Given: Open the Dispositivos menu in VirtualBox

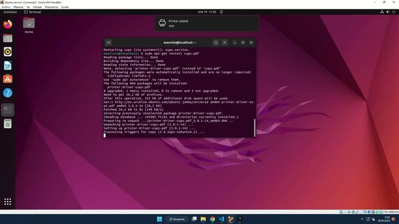Looking at the screenshot, I should point(51,7).
